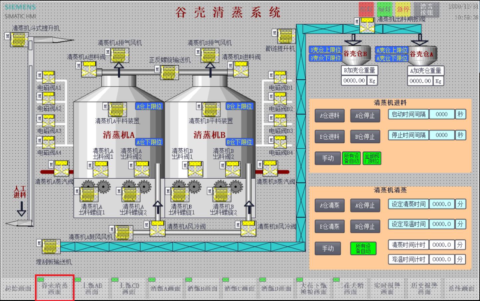Click the A加壳仓重量 weight value
This screenshot has height=301, width=480.
420,81
